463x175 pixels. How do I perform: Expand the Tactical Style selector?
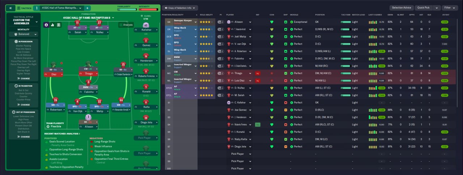pos(36,22)
